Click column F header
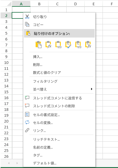The height and width of the screenshot is (168, 118). (x=110, y=4)
